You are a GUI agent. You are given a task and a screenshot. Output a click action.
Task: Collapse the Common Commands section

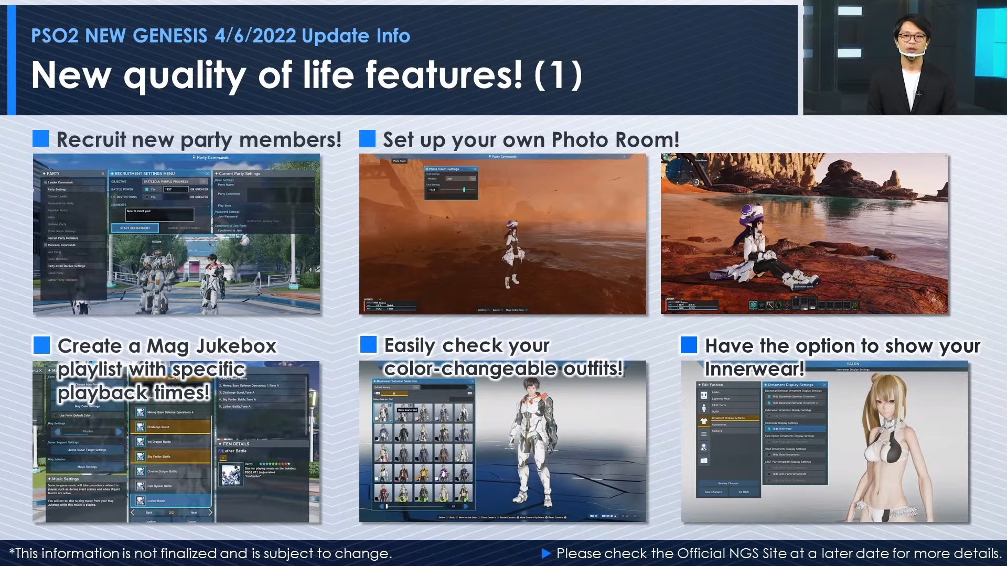[x=46, y=245]
